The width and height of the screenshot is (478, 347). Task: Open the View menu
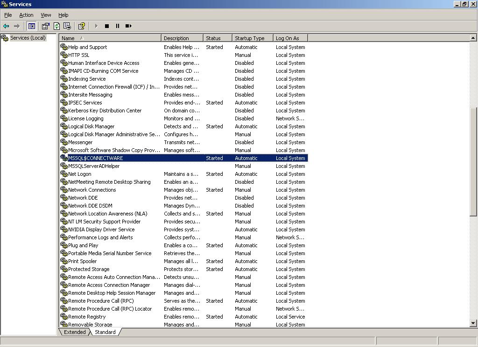pos(46,15)
